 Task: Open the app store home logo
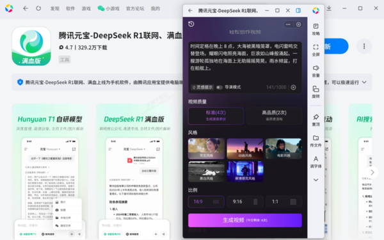[9, 8]
